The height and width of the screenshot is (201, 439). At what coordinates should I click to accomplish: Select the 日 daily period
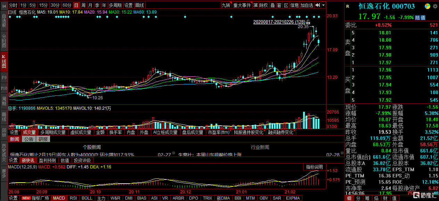coord(76,5)
